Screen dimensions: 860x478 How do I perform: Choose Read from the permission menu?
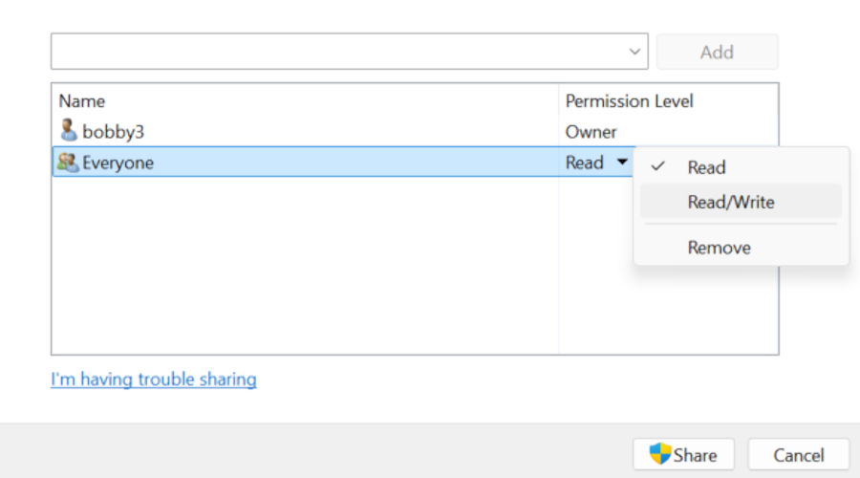(741, 167)
